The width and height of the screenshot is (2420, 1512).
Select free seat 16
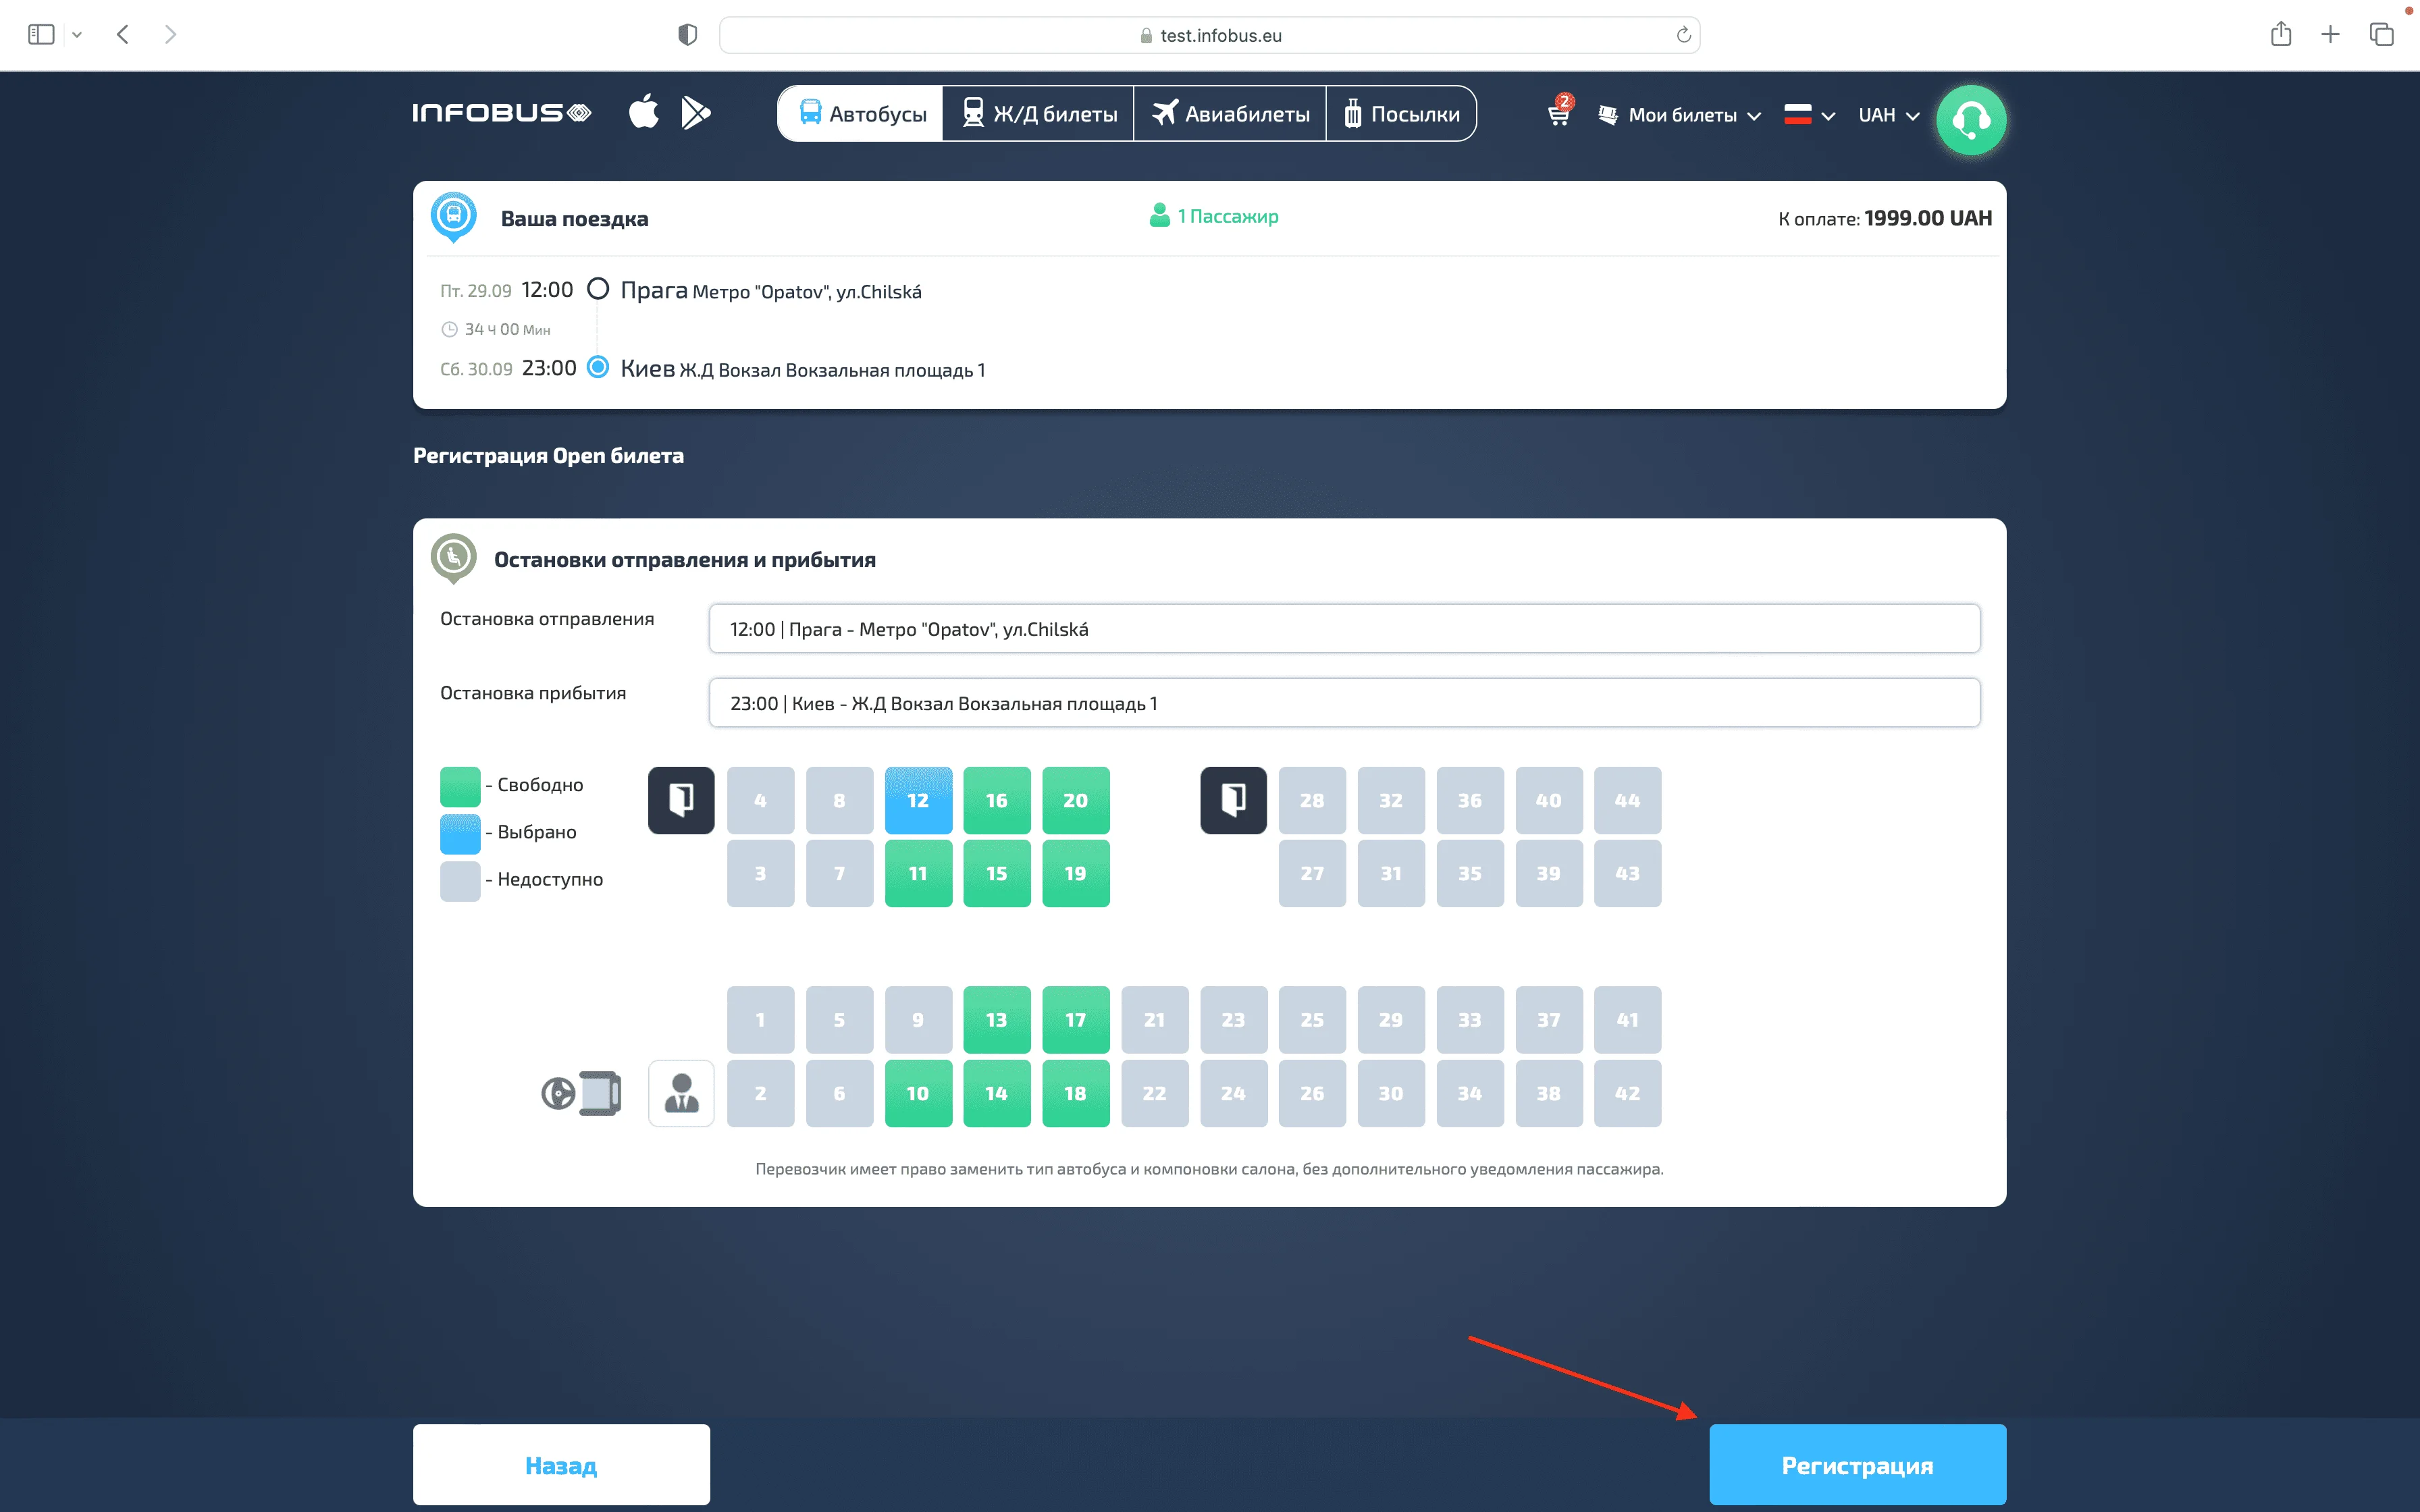click(996, 800)
